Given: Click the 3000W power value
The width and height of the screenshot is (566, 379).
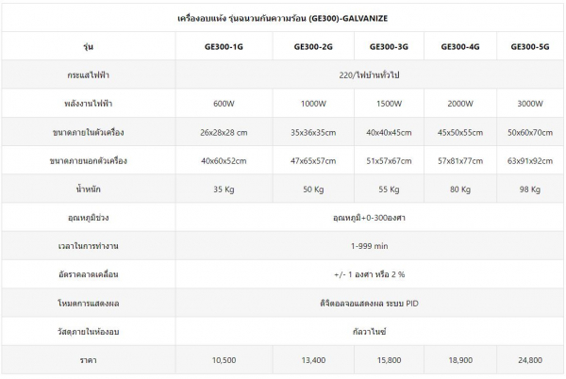Looking at the screenshot, I should 530,104.
